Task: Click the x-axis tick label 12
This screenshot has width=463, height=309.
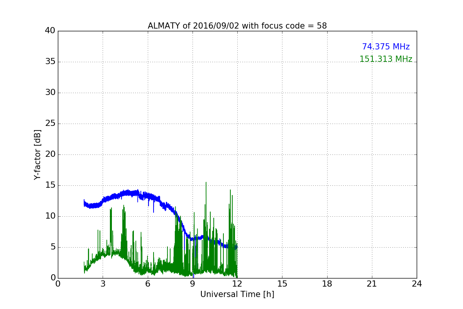Action: tap(237, 284)
